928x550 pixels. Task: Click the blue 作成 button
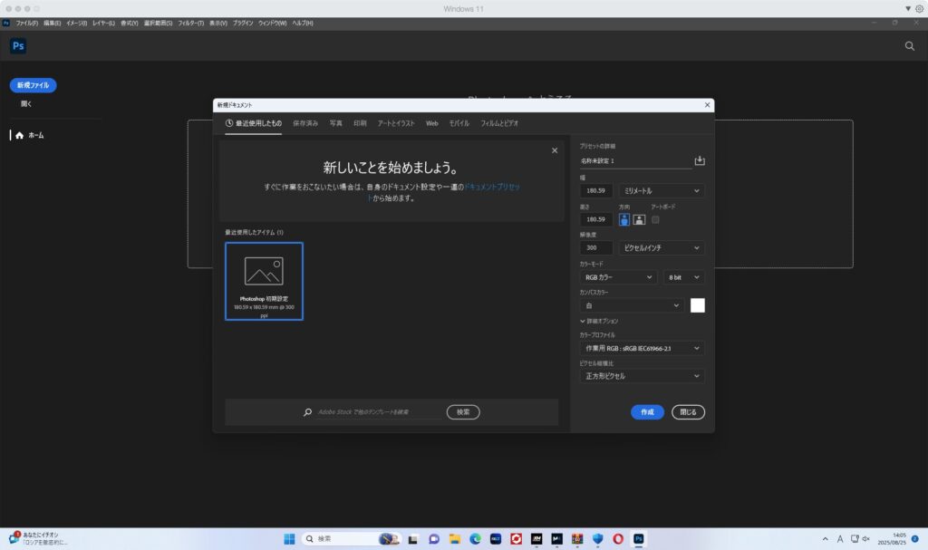pyautogui.click(x=647, y=412)
